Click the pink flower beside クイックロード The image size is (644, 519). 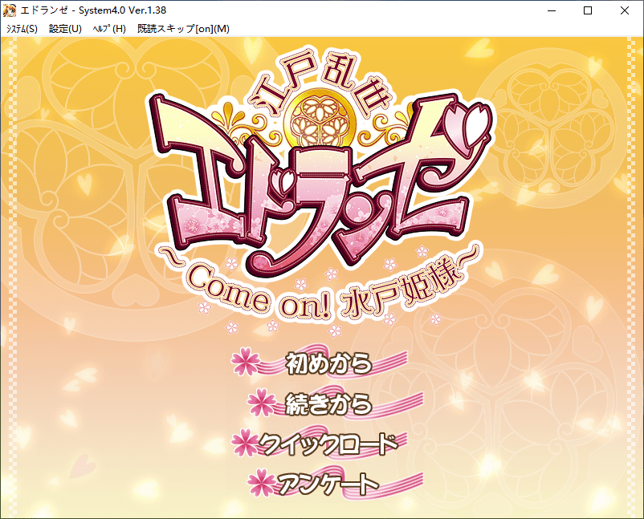[x=244, y=441]
